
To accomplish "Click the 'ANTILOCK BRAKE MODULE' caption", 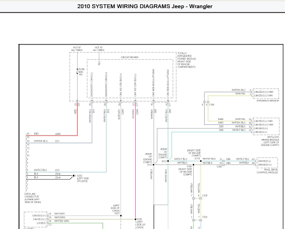I will tap(270, 141).
